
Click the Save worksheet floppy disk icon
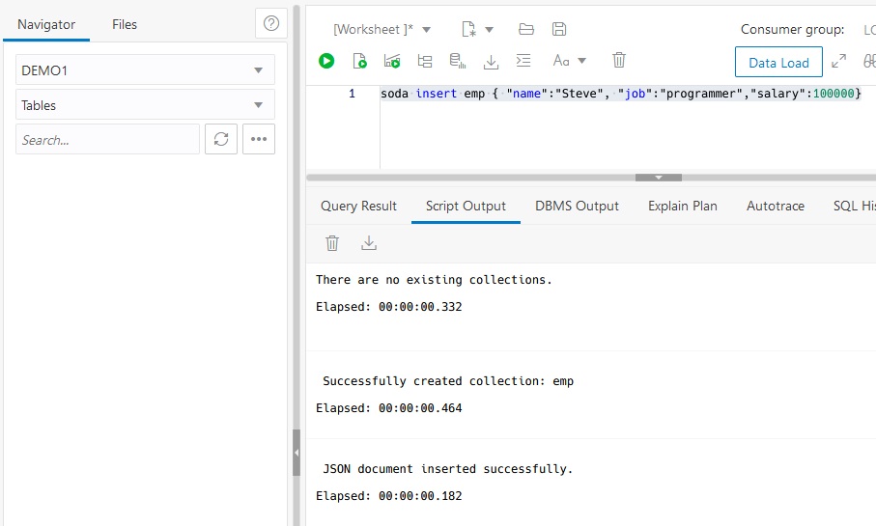pyautogui.click(x=559, y=29)
